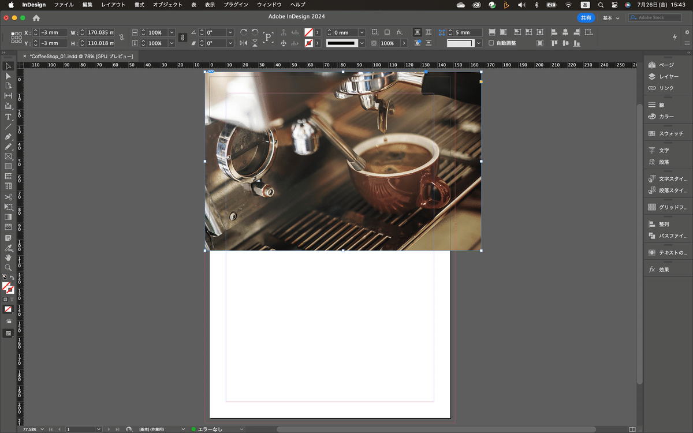The height and width of the screenshot is (433, 693).
Task: Click the X position input field
Action: [x=54, y=32]
